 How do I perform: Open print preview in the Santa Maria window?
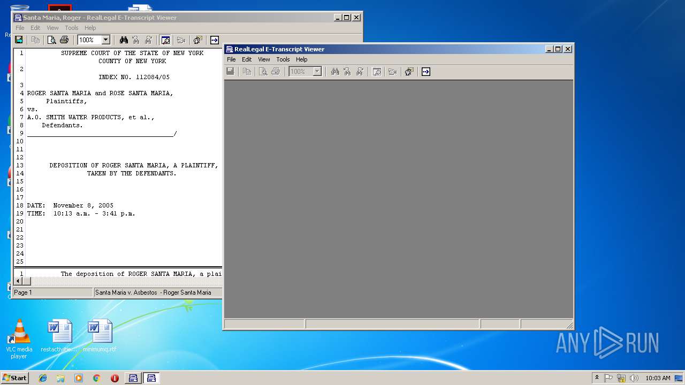tap(52, 40)
